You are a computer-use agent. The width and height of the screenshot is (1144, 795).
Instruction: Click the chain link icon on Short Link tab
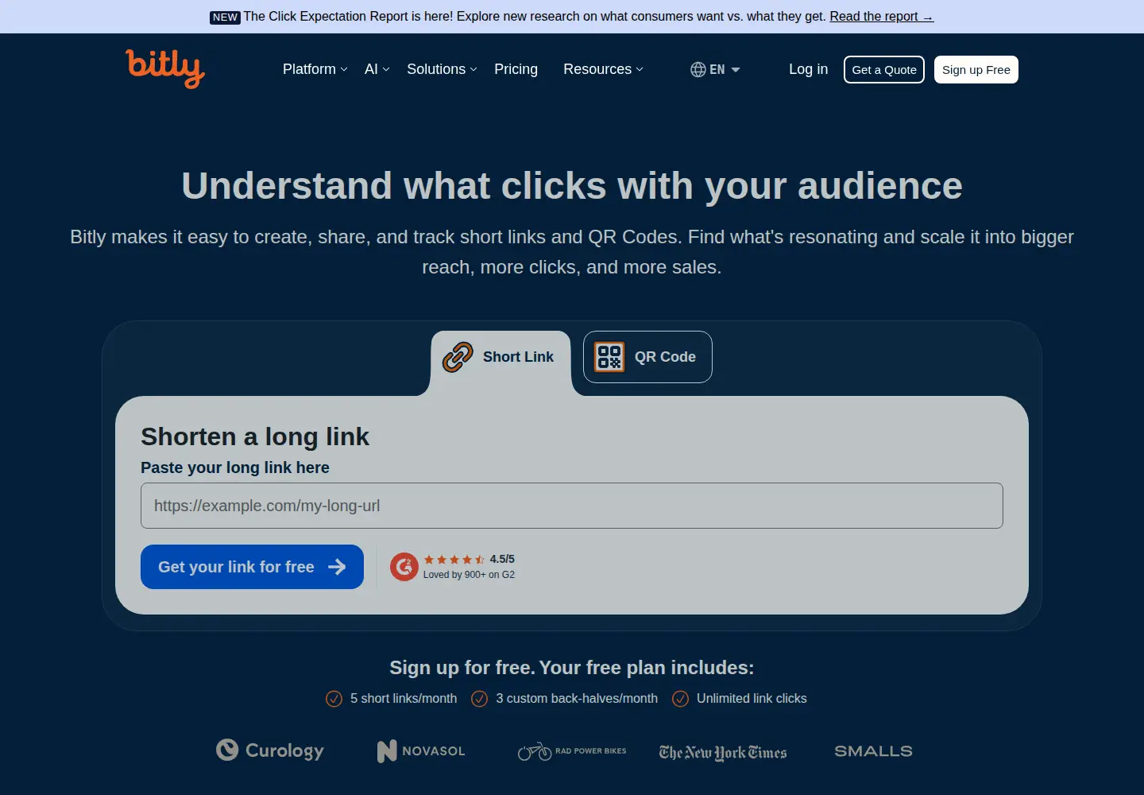pyautogui.click(x=458, y=357)
